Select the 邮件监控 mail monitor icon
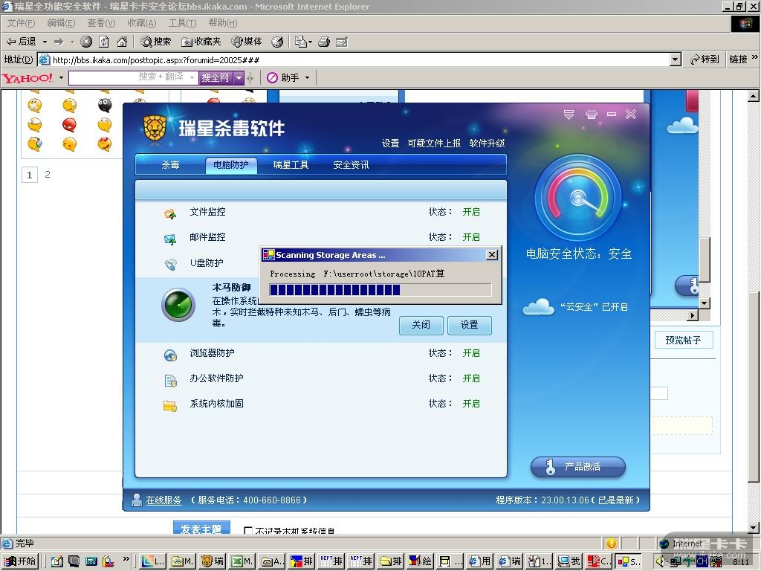761x571 pixels. 170,239
